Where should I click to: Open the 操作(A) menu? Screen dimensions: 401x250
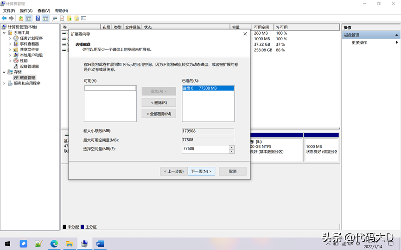(x=26, y=11)
